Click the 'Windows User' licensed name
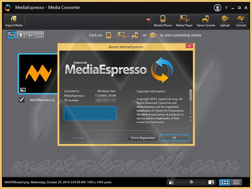Image resolution: width=252 pixels, height=189 pixels. point(106,91)
